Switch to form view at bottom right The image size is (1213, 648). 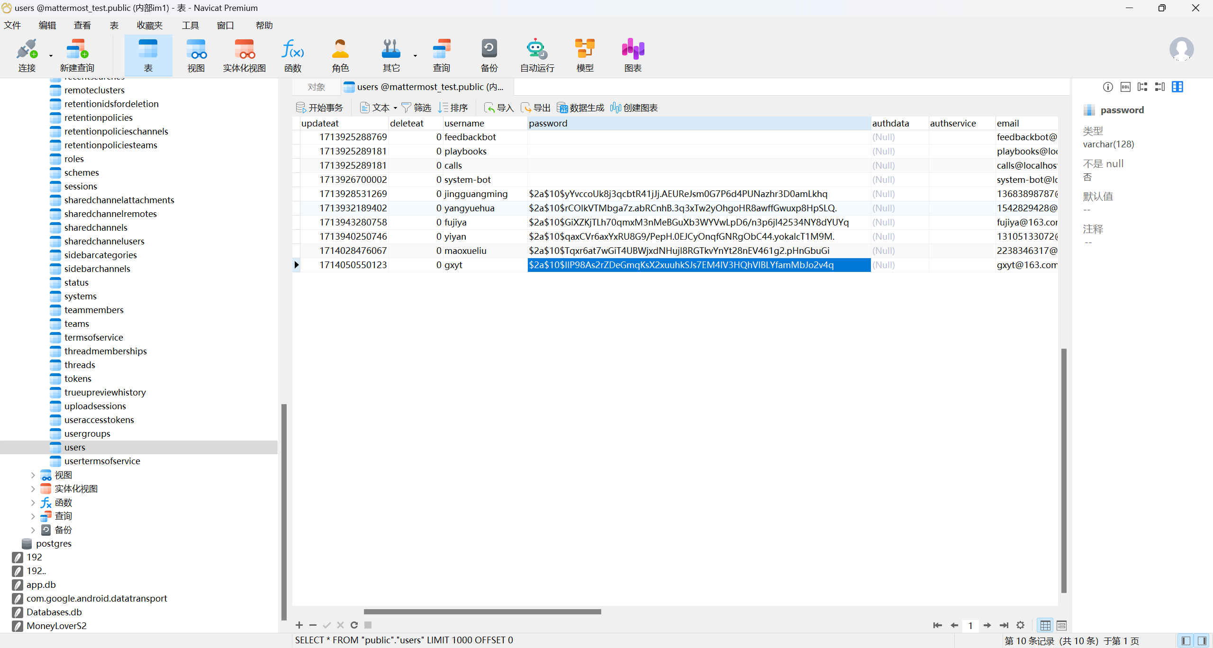coord(1061,626)
